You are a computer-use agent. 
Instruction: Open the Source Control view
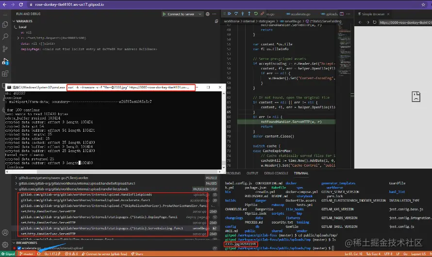[x=5, y=49]
